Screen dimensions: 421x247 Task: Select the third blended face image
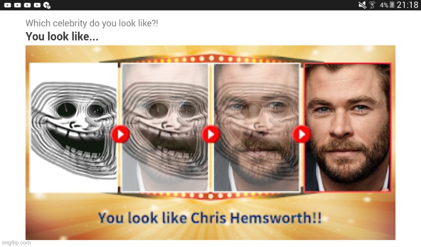click(257, 127)
